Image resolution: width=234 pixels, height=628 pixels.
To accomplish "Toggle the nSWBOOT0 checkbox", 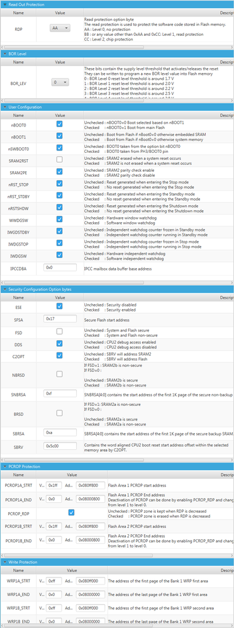I will pyautogui.click(x=59, y=148).
